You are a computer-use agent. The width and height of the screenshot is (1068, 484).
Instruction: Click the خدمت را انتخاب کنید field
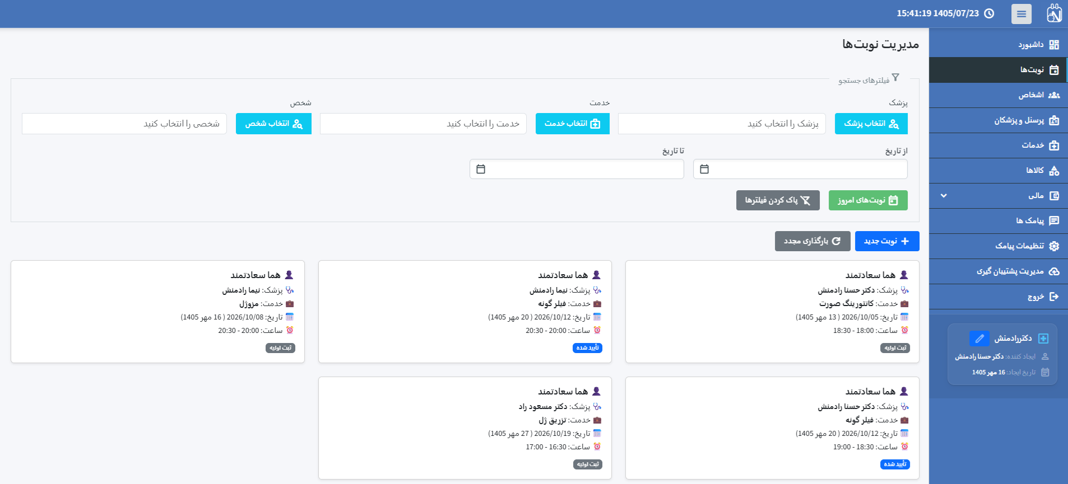coord(423,124)
